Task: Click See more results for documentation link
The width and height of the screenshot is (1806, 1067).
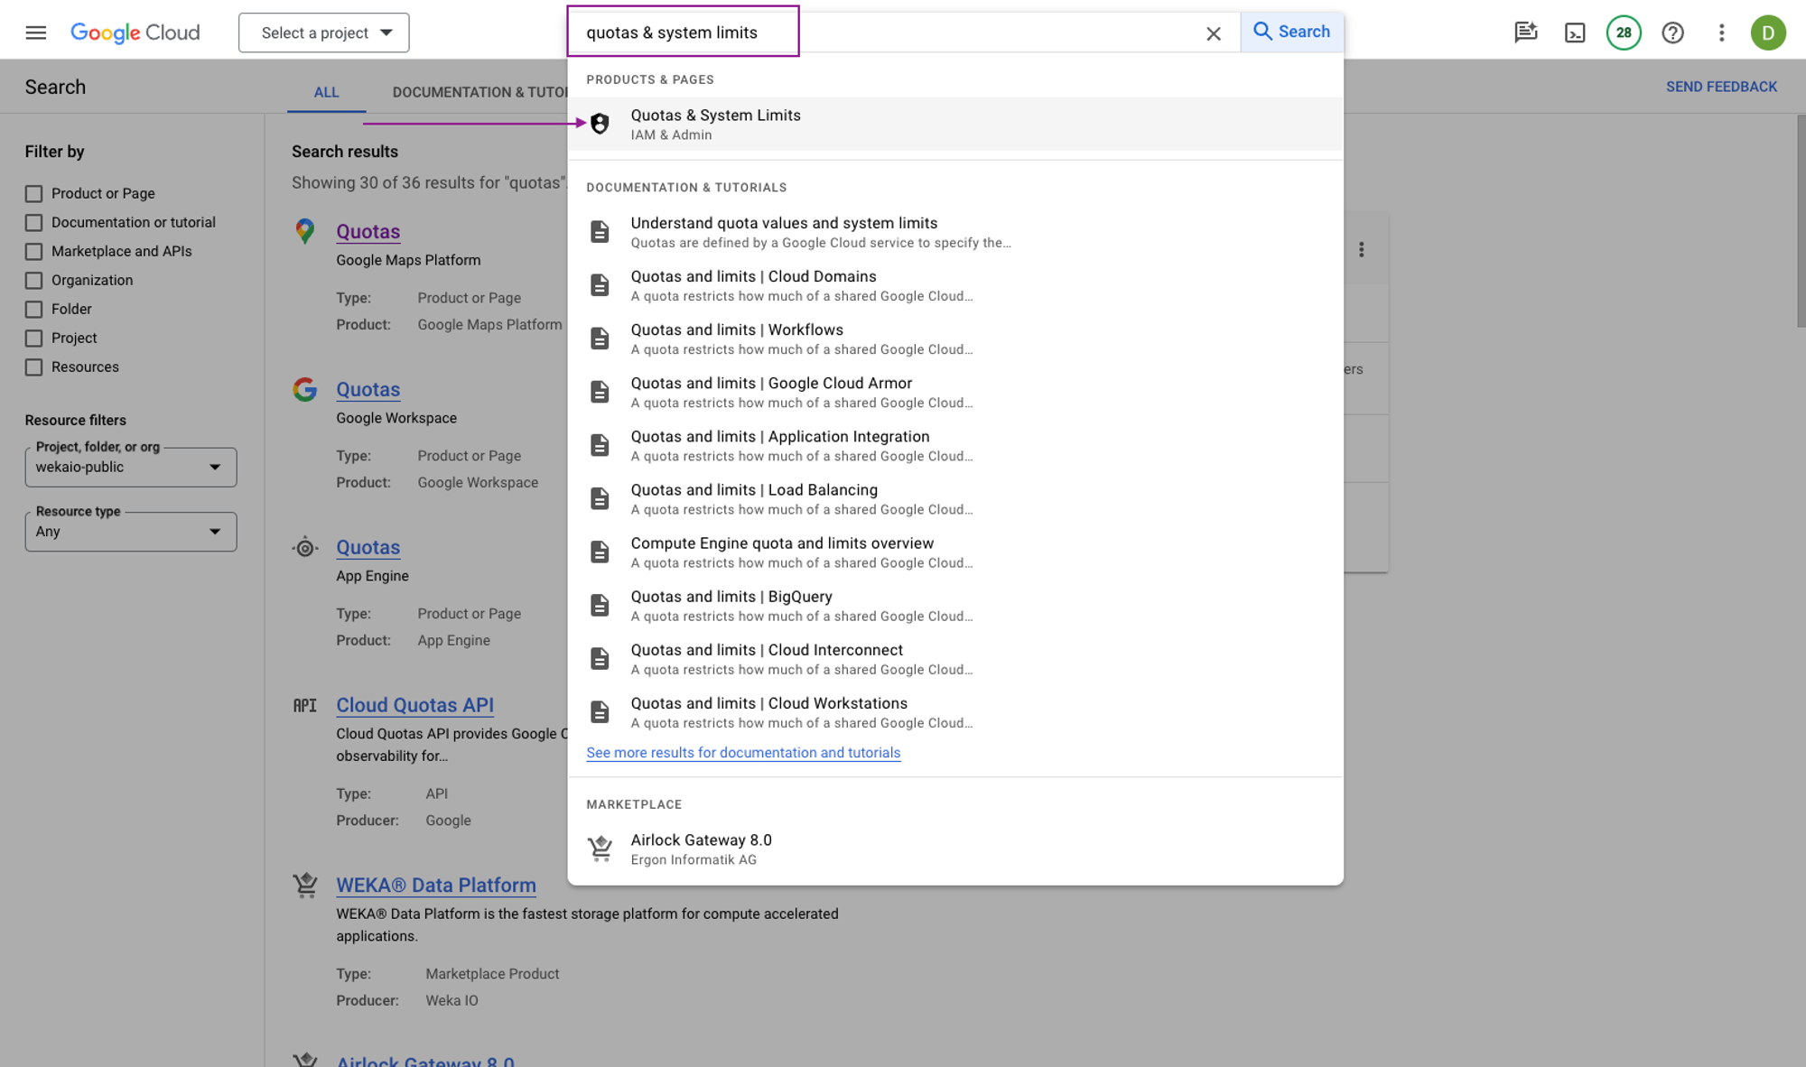Action: click(742, 753)
